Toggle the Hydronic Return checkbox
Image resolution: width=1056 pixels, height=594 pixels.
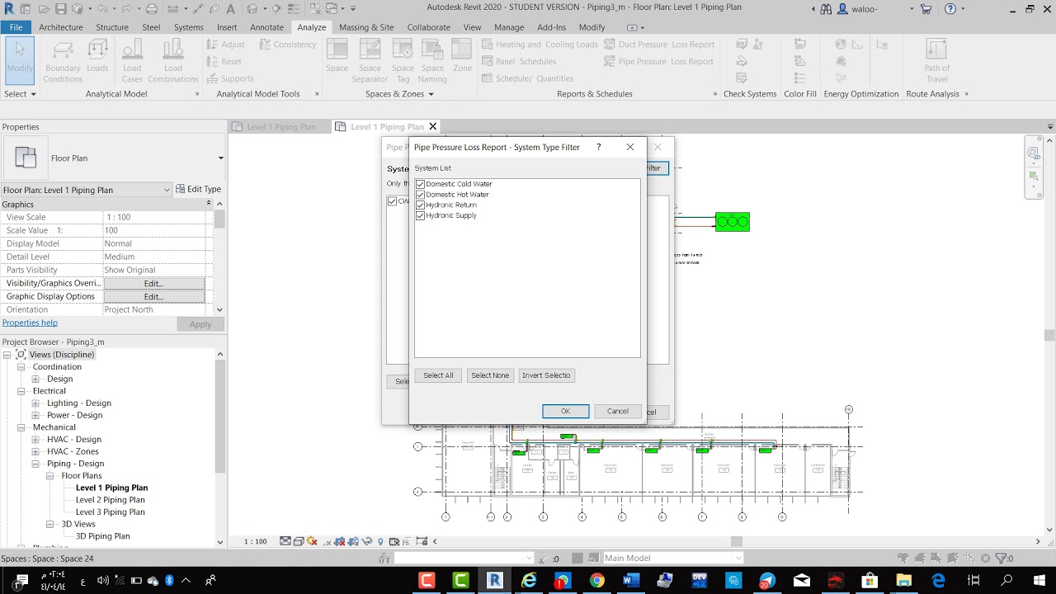tap(421, 205)
